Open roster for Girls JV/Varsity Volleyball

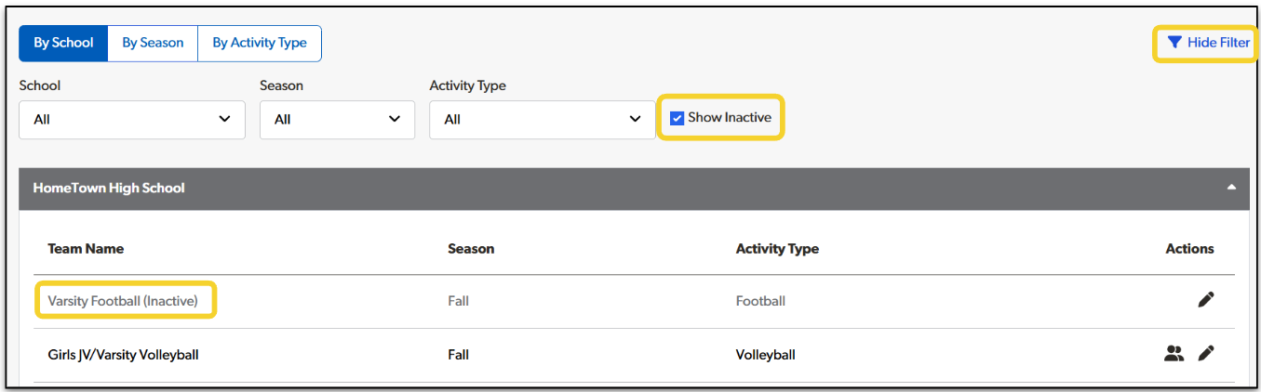tap(1174, 354)
